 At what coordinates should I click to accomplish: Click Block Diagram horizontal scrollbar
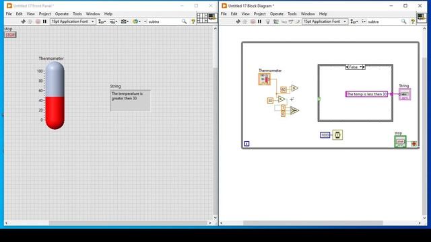312,223
